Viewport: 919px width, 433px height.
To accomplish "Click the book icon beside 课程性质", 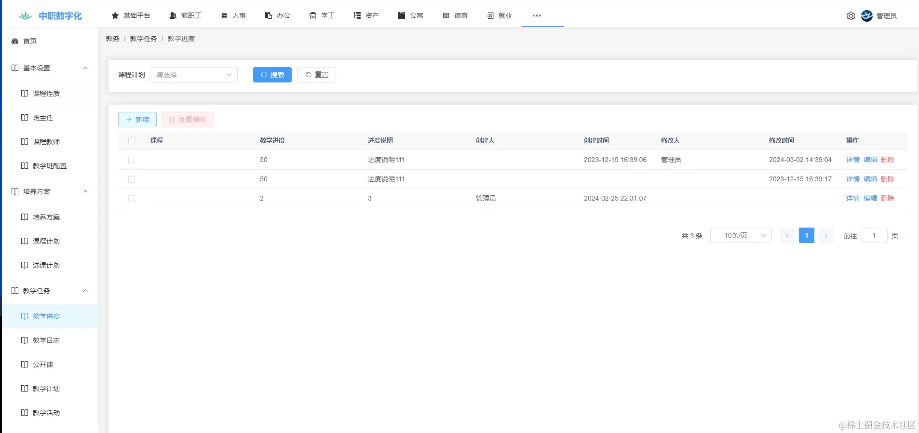I will [x=25, y=94].
